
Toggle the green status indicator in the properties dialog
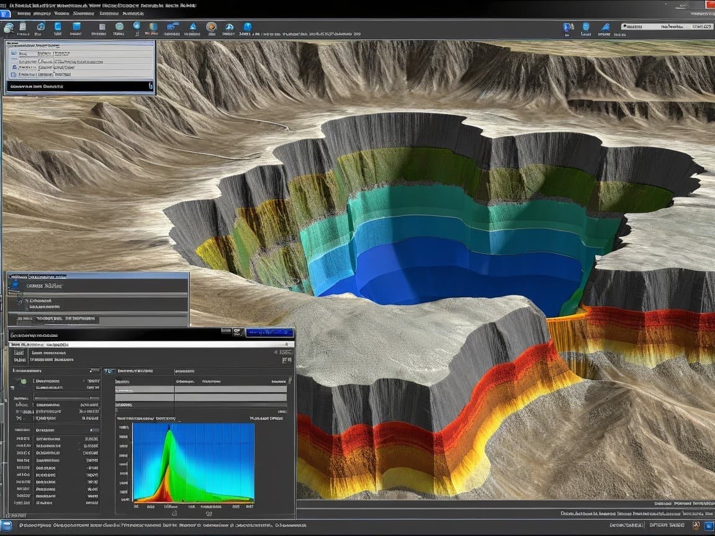point(23,382)
